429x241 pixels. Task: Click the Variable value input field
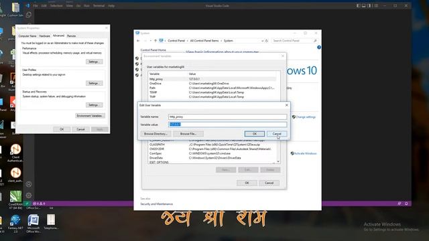click(x=228, y=125)
